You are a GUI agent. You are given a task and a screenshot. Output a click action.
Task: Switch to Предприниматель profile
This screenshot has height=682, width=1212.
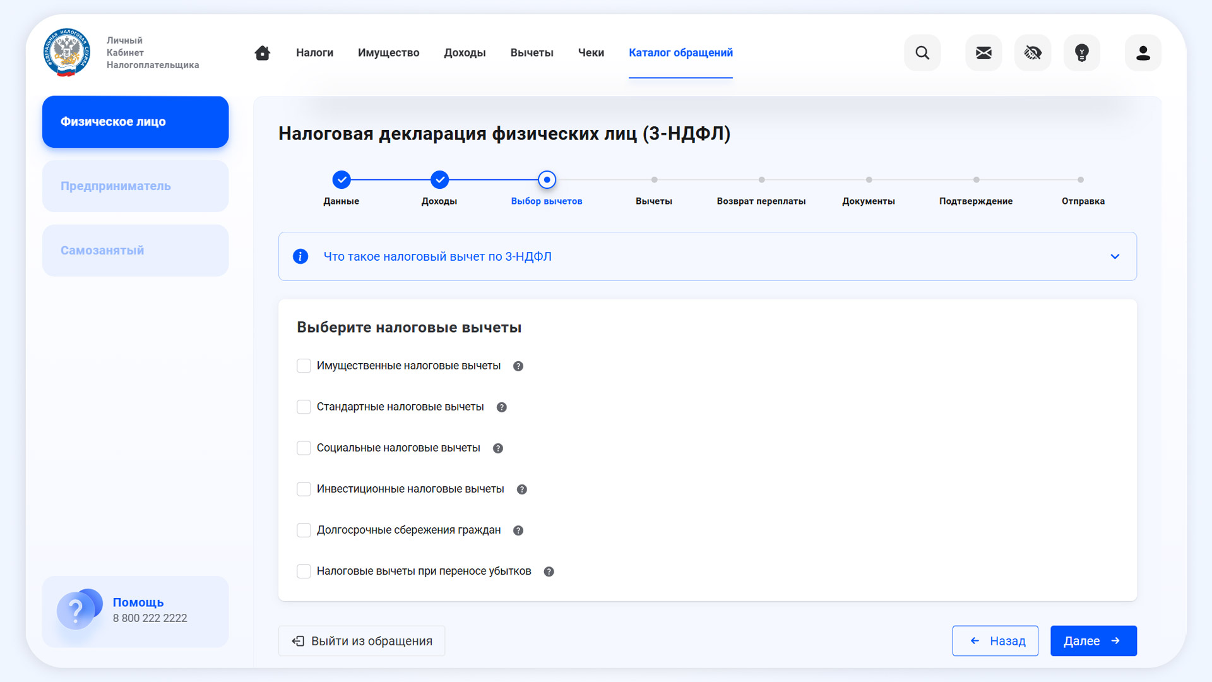tap(135, 186)
